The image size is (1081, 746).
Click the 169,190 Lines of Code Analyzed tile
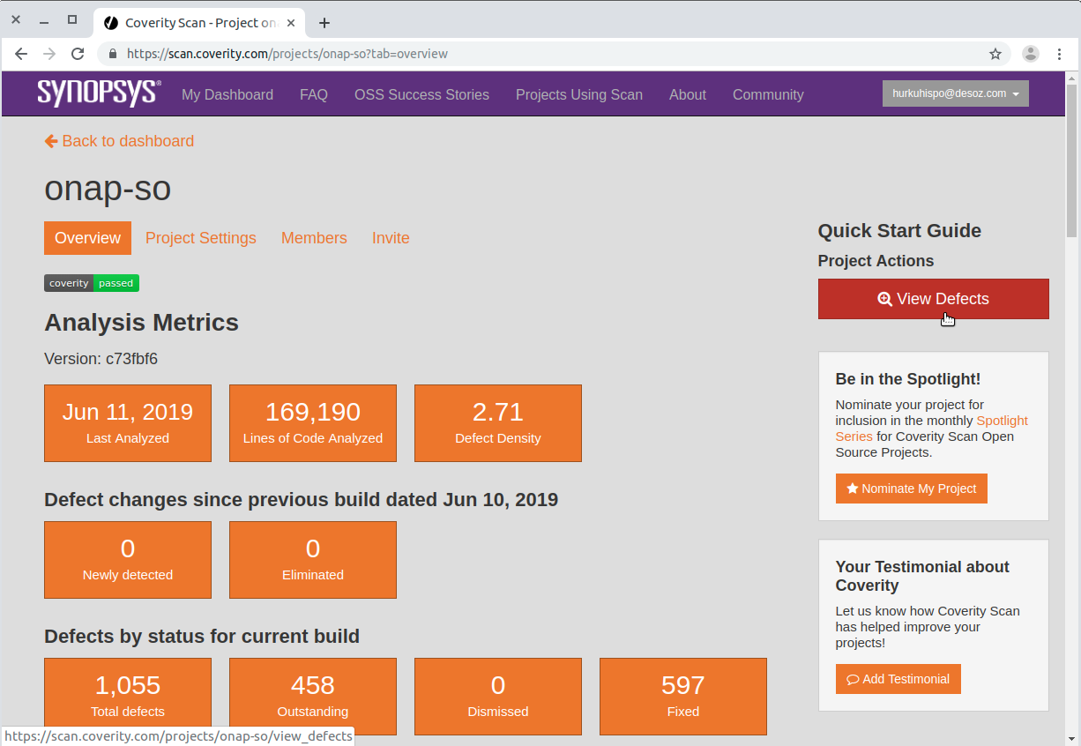(313, 423)
